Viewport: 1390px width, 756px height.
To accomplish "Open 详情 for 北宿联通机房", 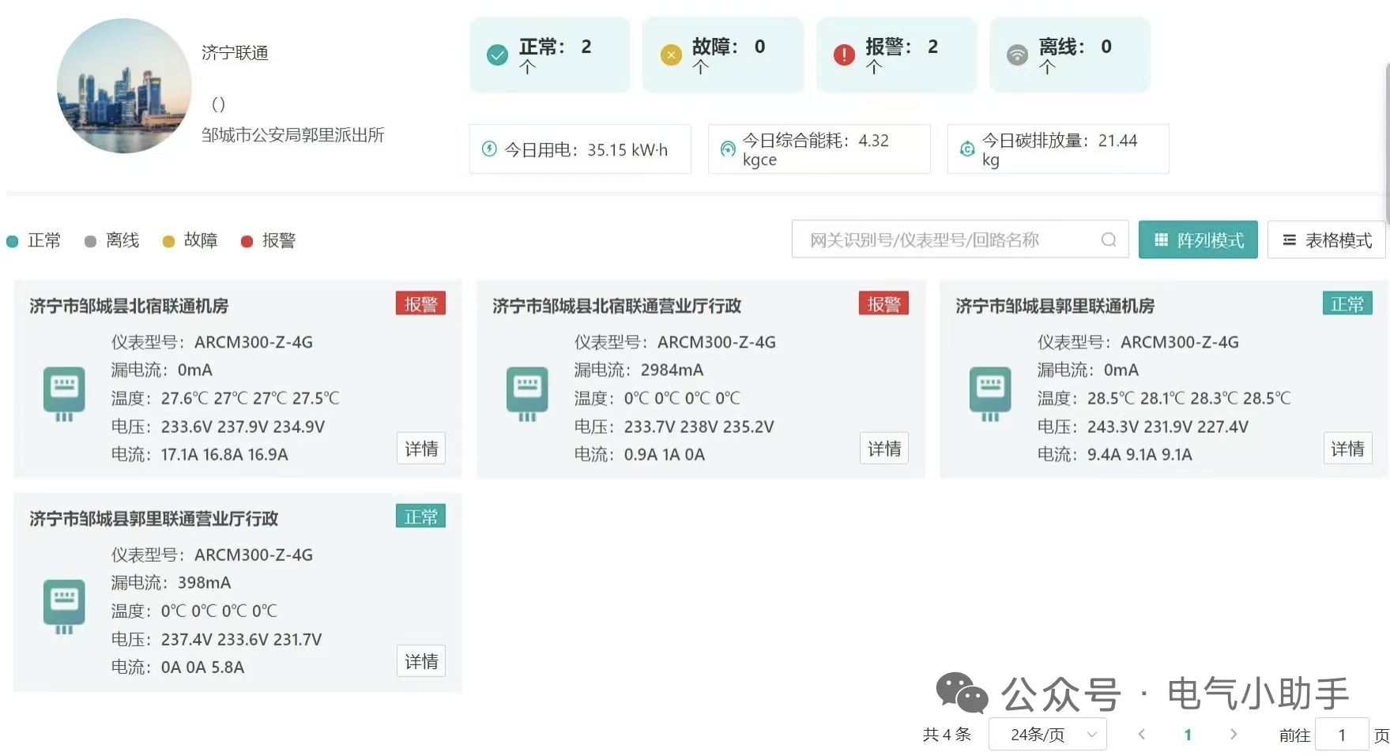I will (421, 449).
